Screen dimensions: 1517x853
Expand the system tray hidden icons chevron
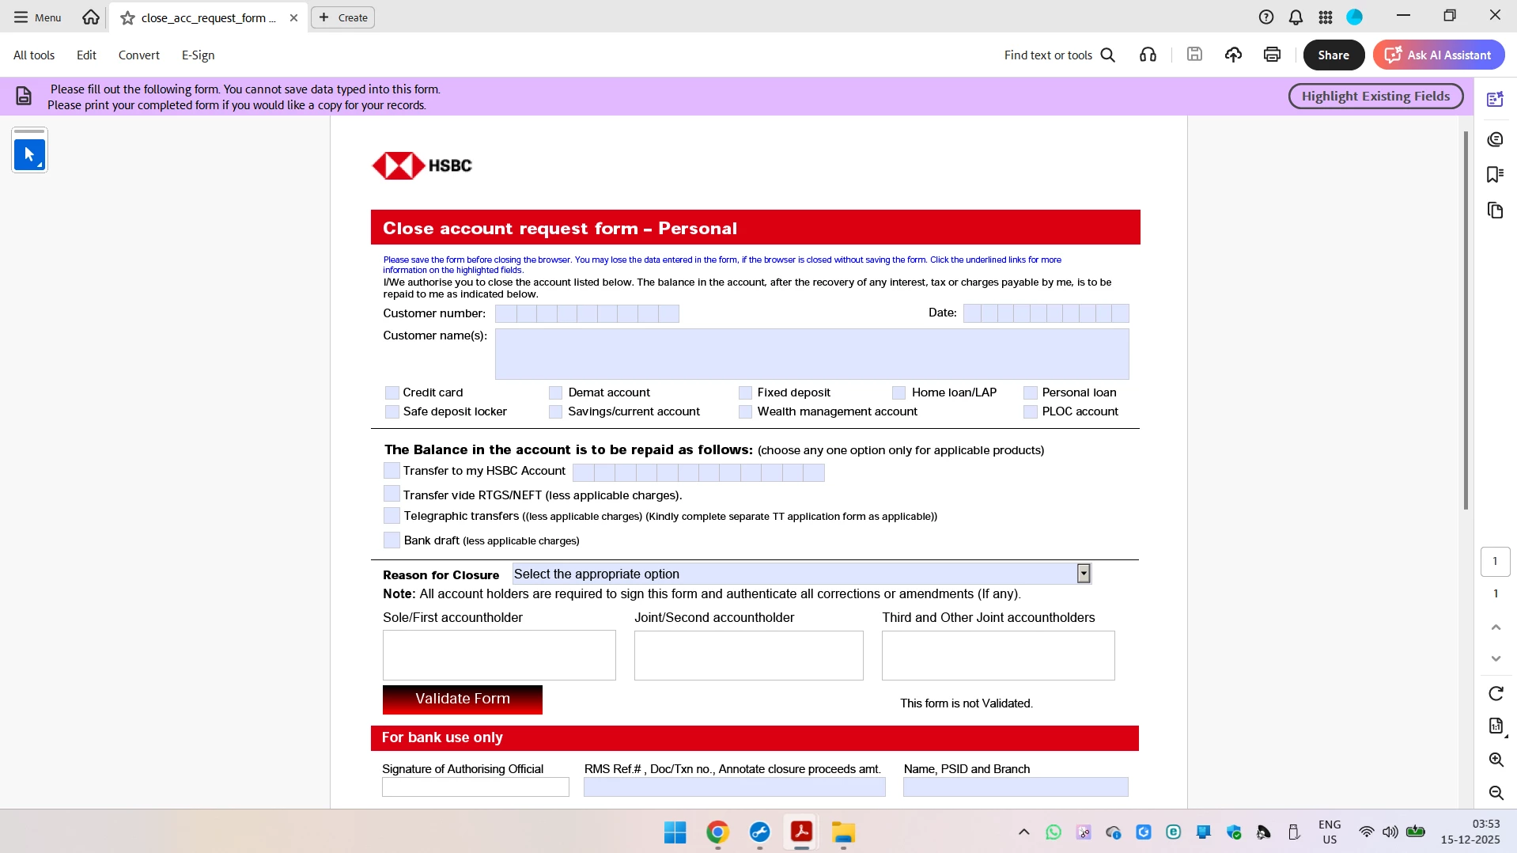(x=1023, y=832)
